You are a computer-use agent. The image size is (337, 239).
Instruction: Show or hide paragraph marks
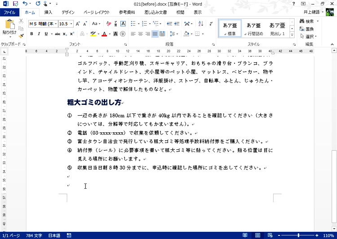point(211,24)
